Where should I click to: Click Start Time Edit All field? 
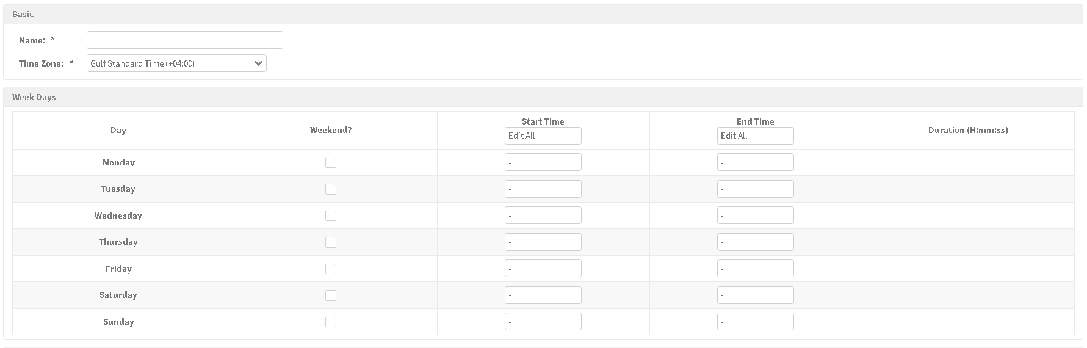coord(543,136)
